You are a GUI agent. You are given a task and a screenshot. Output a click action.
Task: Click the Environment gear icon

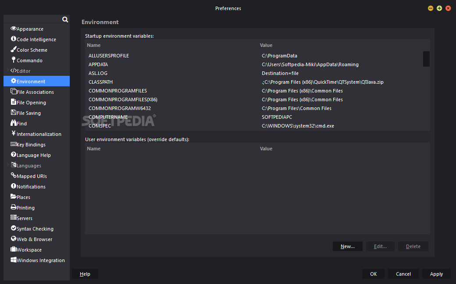point(14,81)
